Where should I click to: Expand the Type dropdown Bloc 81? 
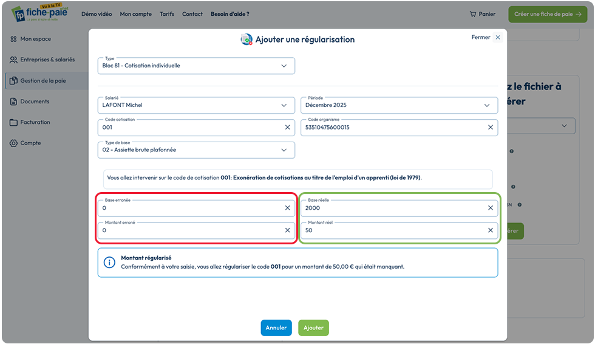pyautogui.click(x=196, y=66)
